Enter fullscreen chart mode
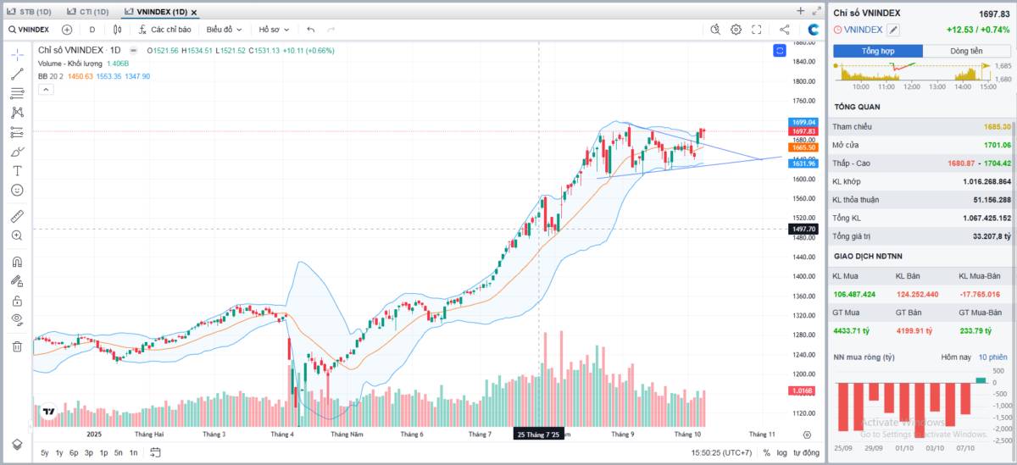Screen dimensions: 1017x465 [x=757, y=30]
